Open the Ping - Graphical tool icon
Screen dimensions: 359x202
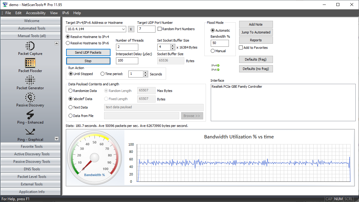[30, 132]
